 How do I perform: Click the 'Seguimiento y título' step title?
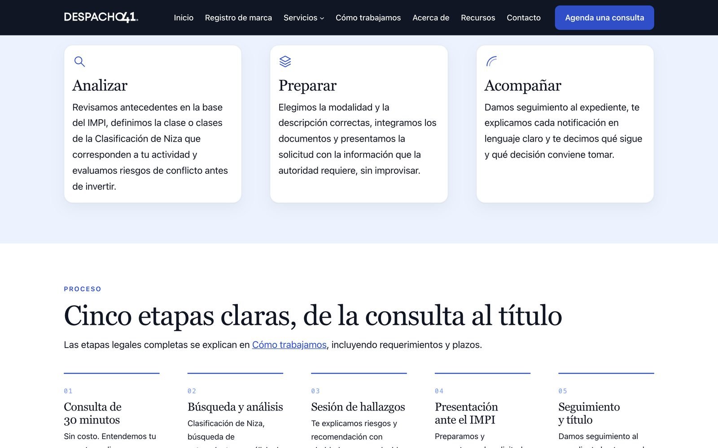589,413
